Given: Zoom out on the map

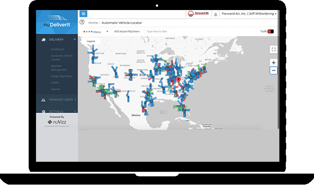Looking at the screenshot, I should click(x=273, y=71).
